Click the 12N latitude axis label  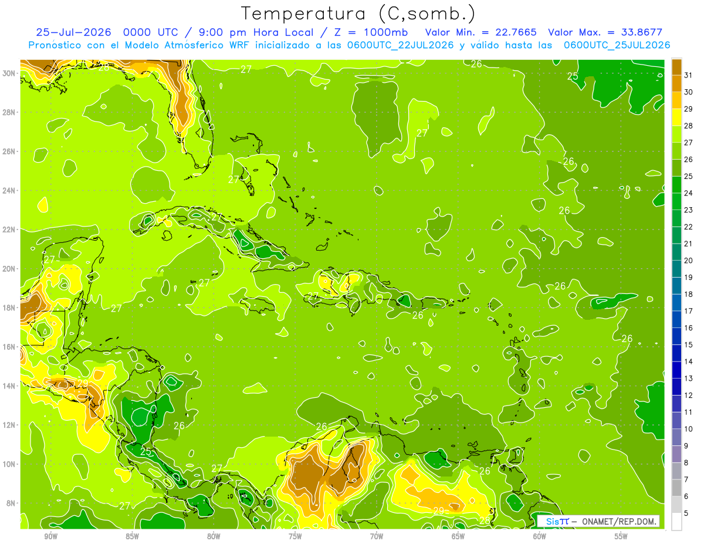[x=9, y=425]
